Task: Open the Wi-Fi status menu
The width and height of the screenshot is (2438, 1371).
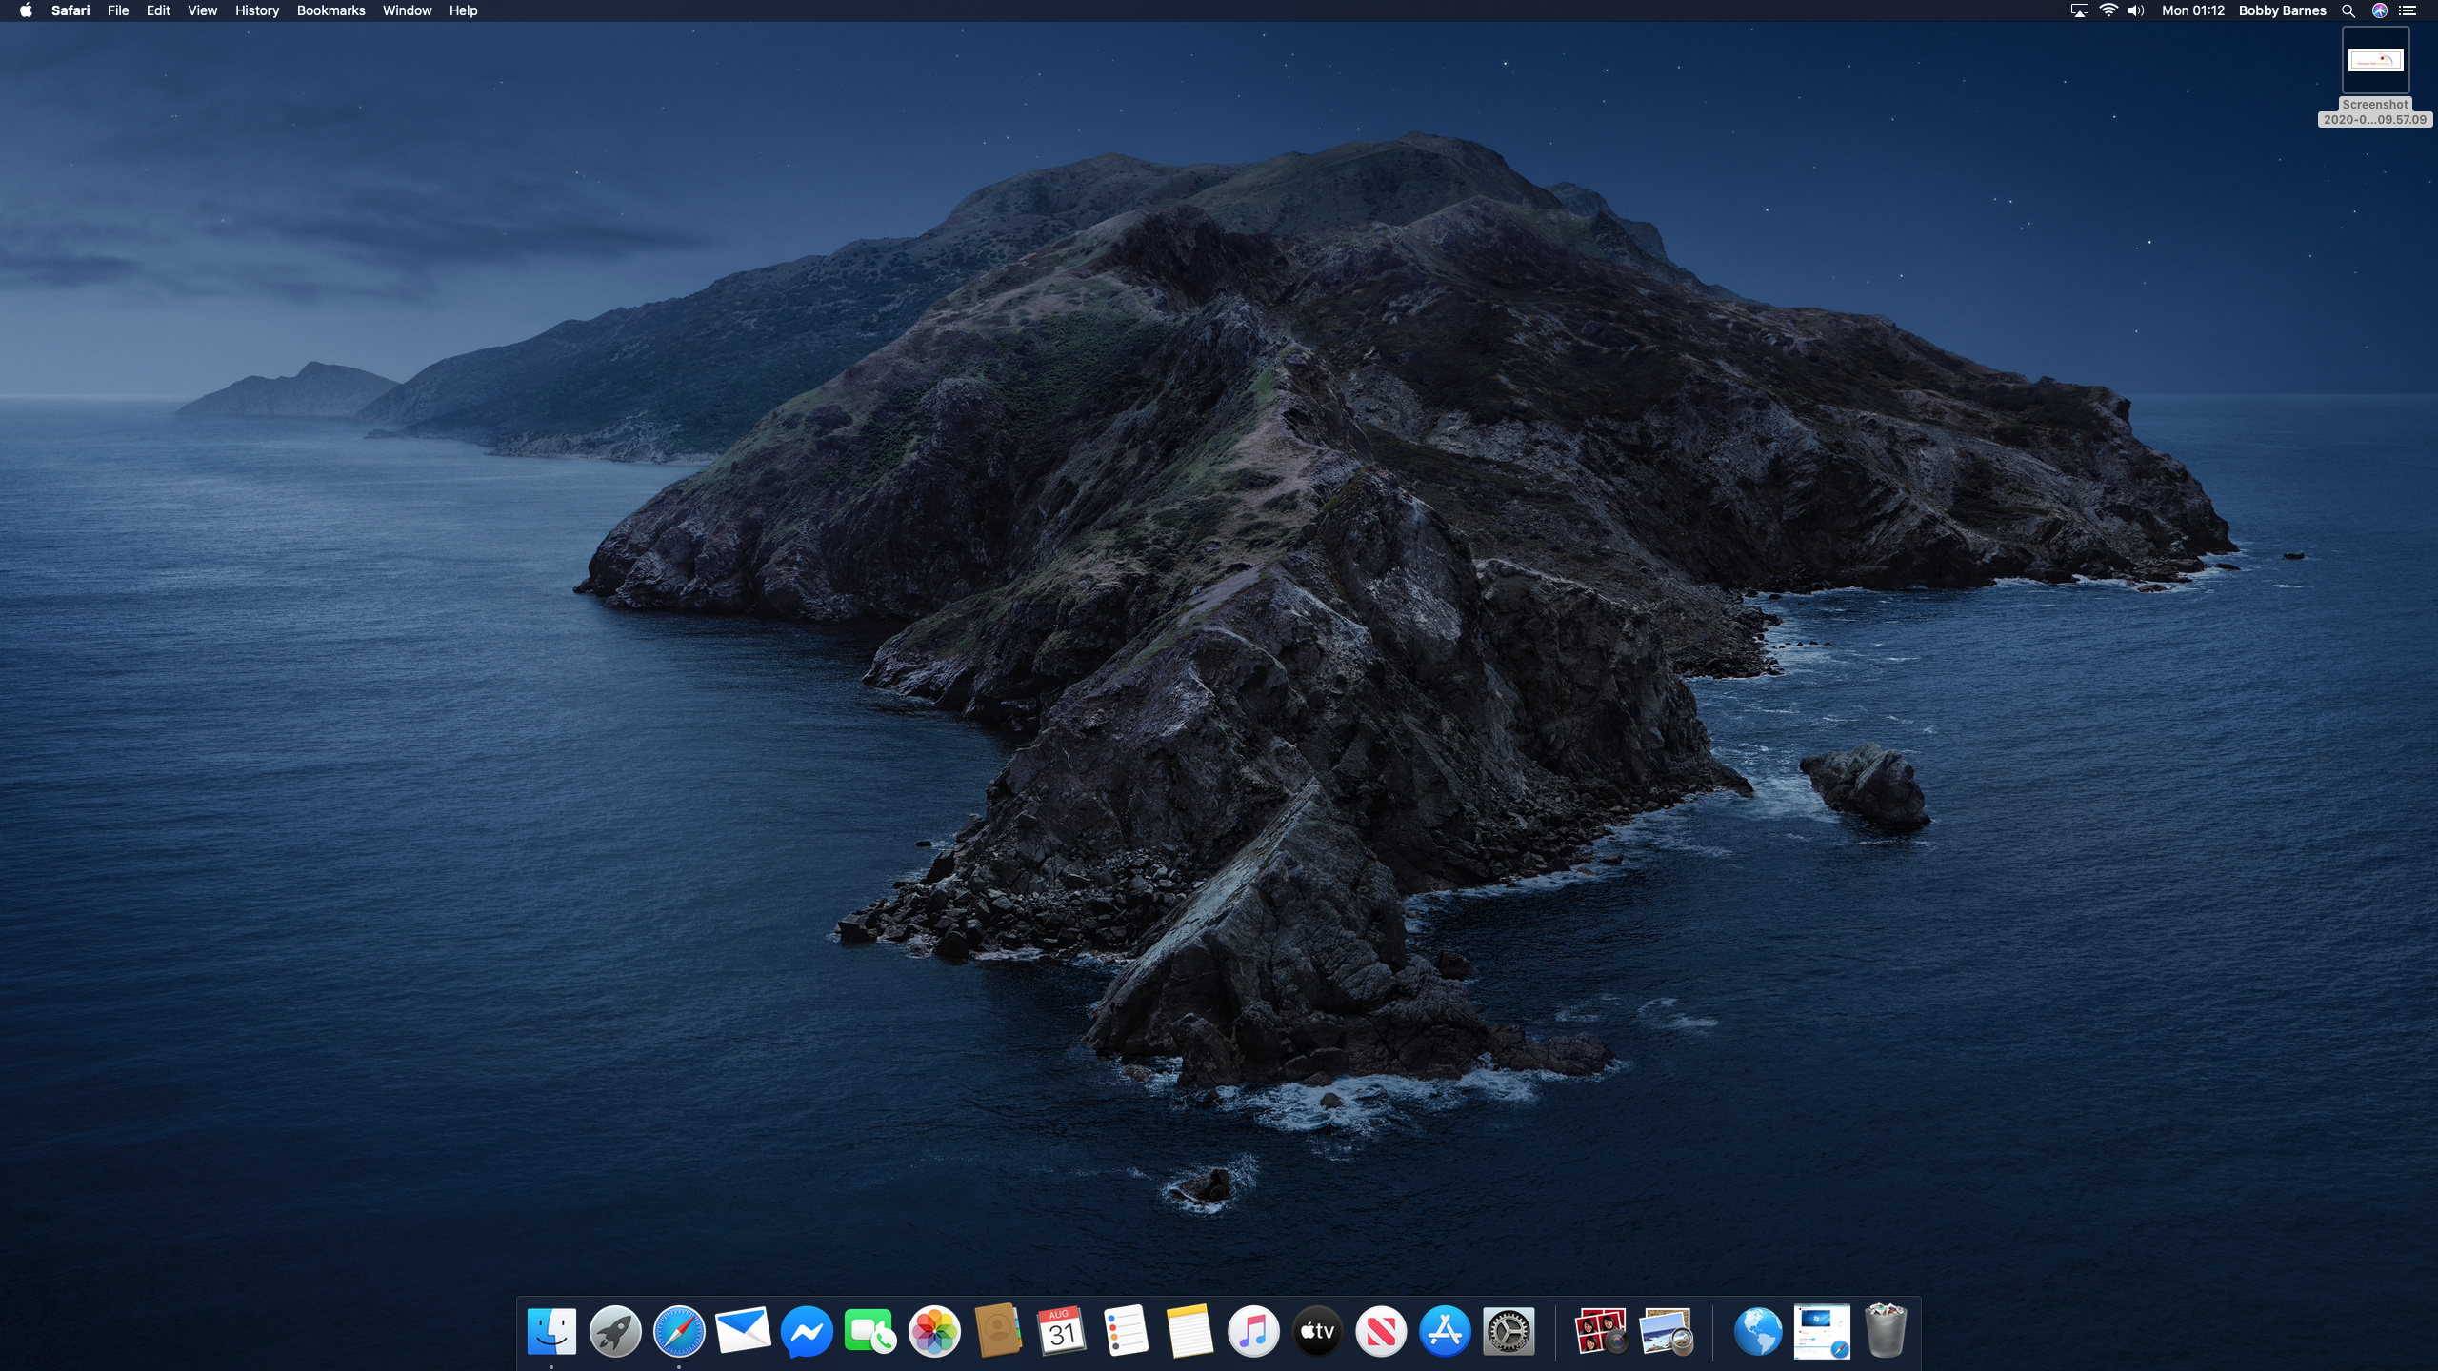Action: [2108, 10]
